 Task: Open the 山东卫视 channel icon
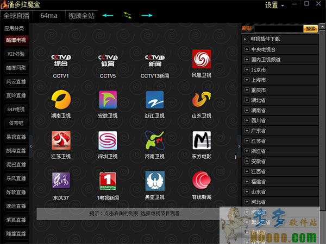(202, 99)
